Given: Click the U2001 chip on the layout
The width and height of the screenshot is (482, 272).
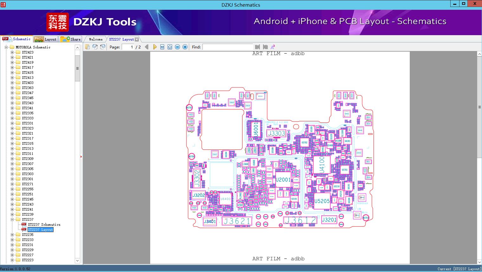Looking at the screenshot, I should coord(283,180).
